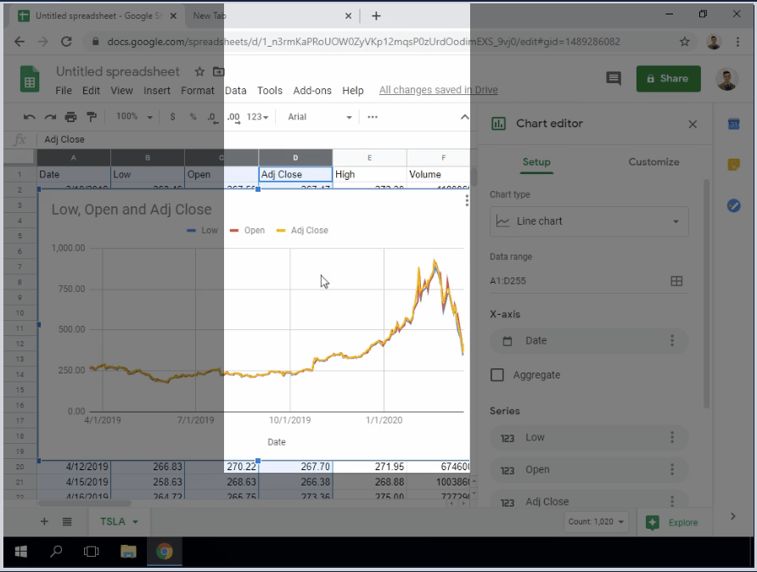757x572 pixels.
Task: Click the Select data range grid icon
Action: [676, 281]
